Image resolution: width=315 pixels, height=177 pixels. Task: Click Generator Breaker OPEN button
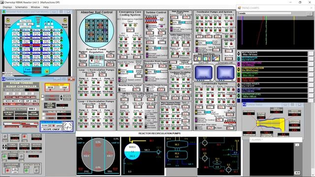click(x=59, y=126)
